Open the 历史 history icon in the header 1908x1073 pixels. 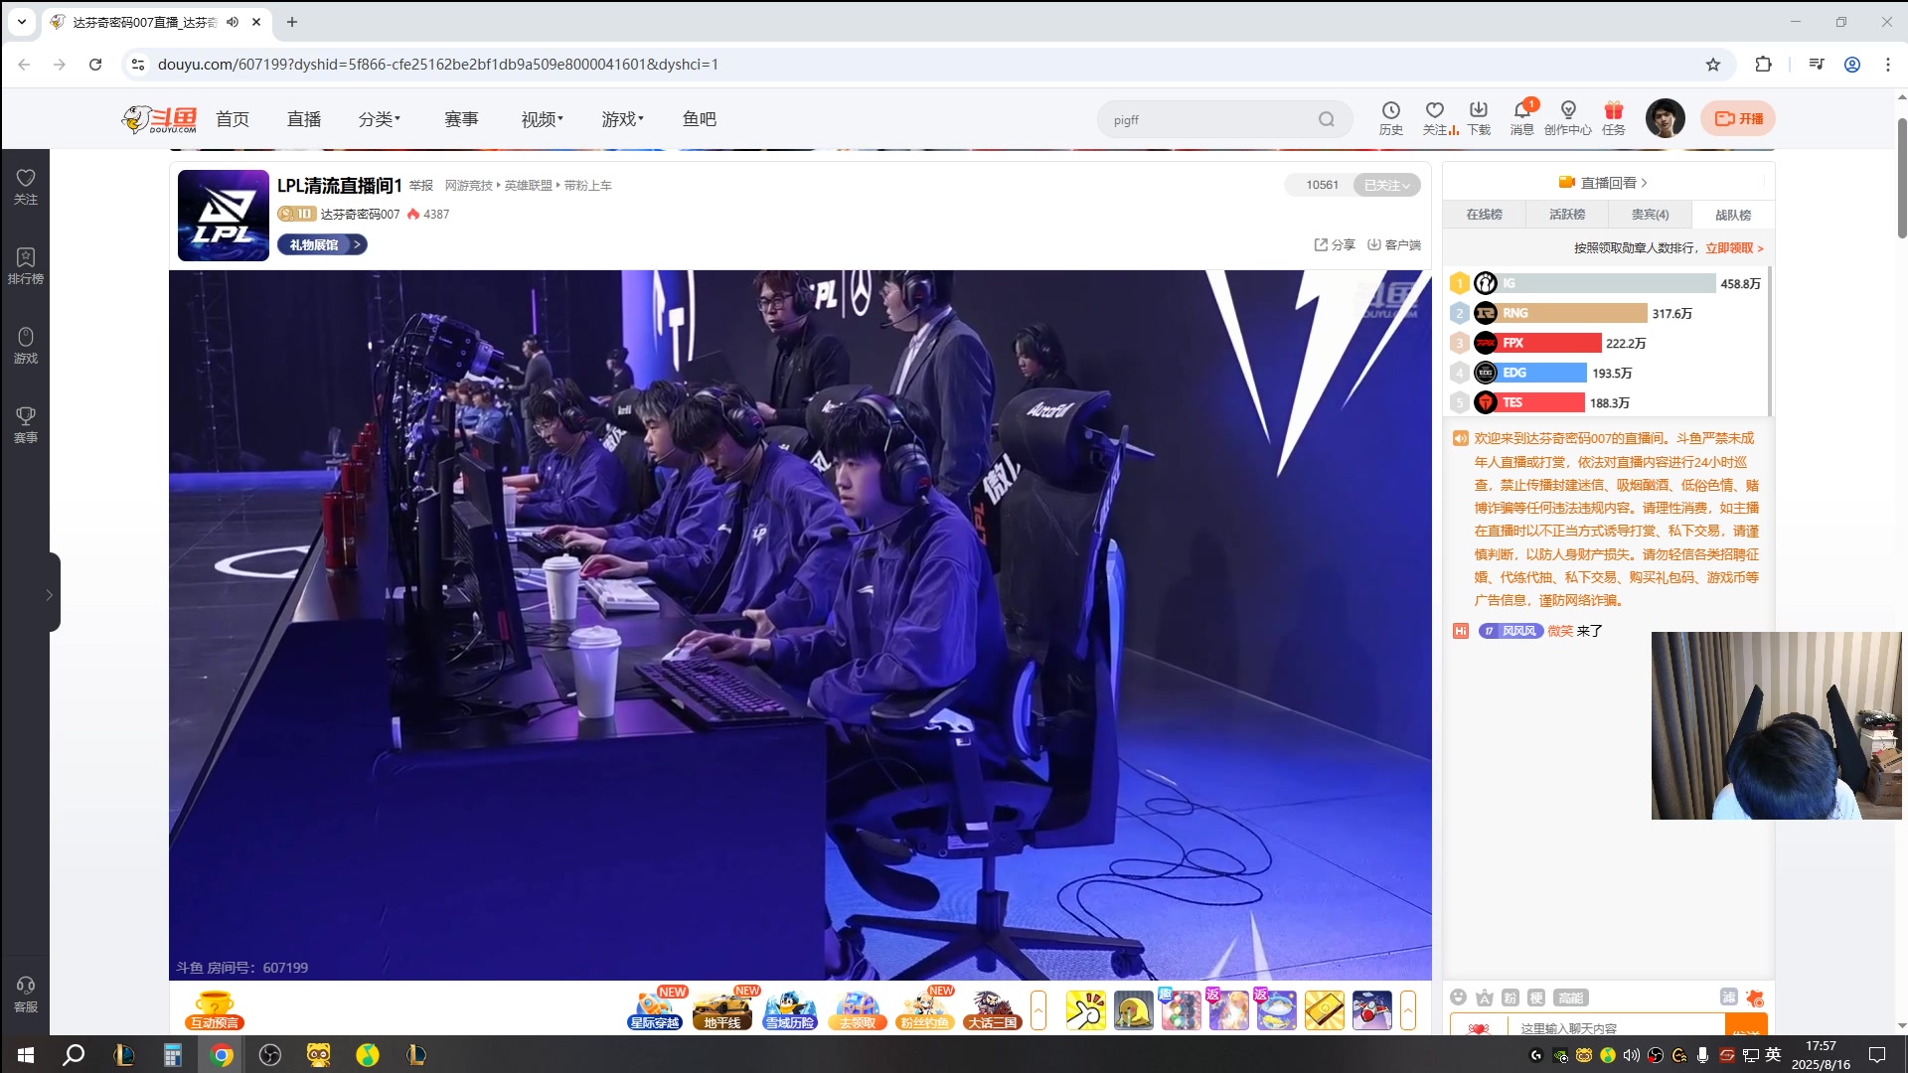[1391, 118]
